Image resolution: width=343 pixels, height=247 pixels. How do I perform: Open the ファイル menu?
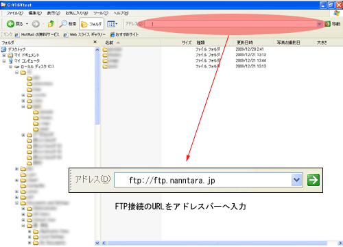coord(14,13)
